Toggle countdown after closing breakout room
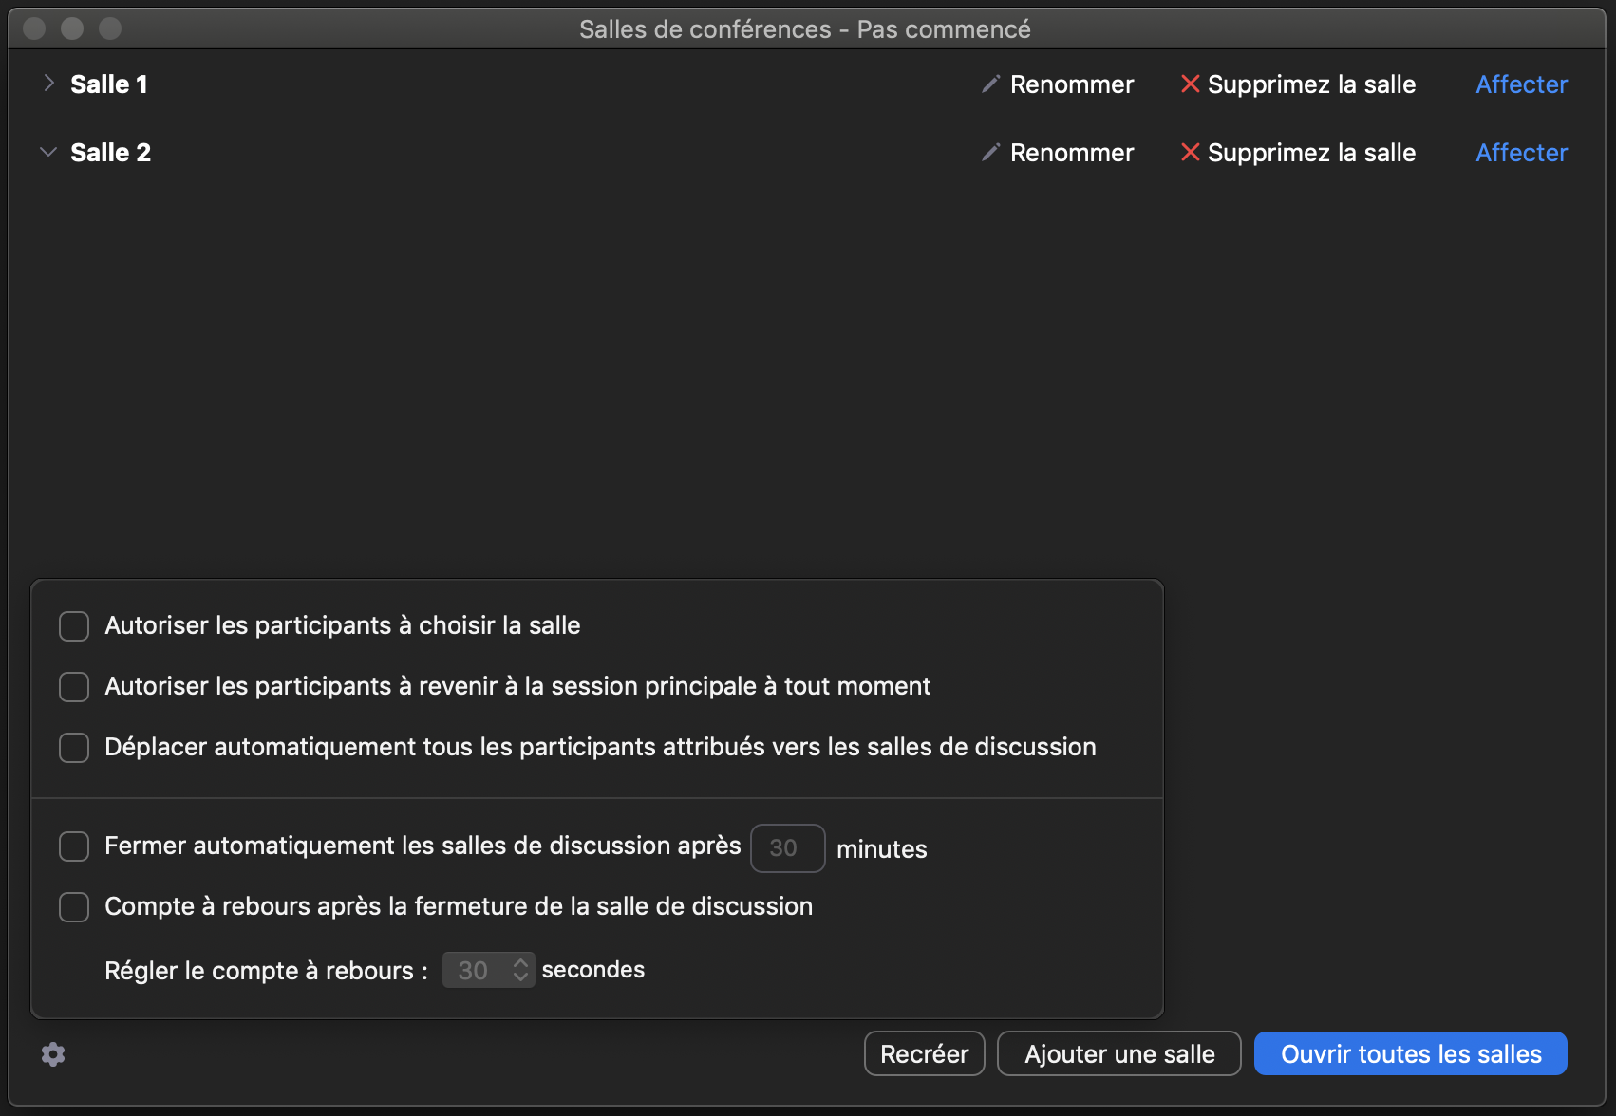This screenshot has width=1616, height=1116. tap(74, 907)
